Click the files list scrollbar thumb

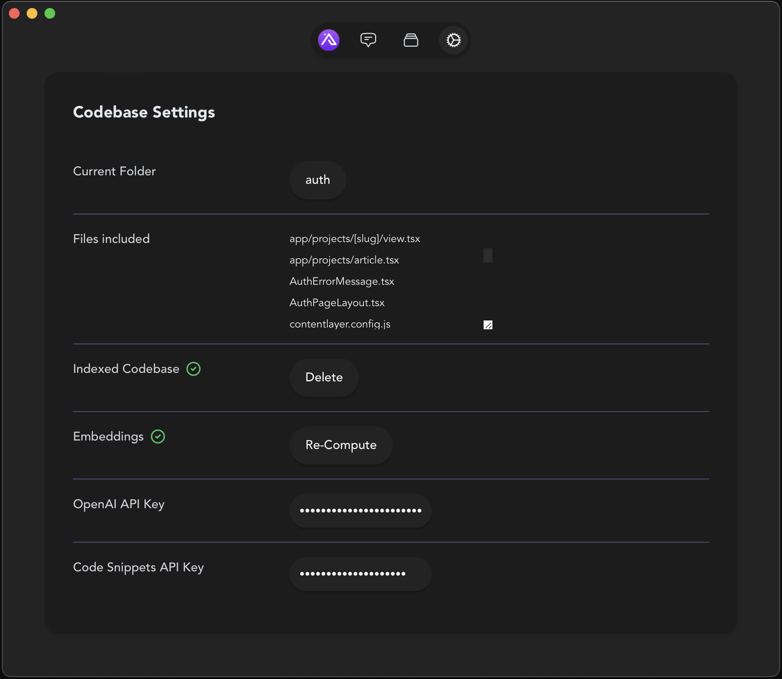click(x=488, y=255)
